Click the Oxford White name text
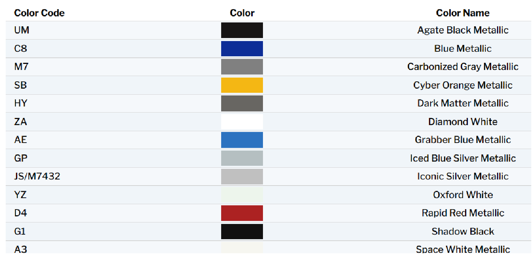532x254 pixels. point(463,195)
